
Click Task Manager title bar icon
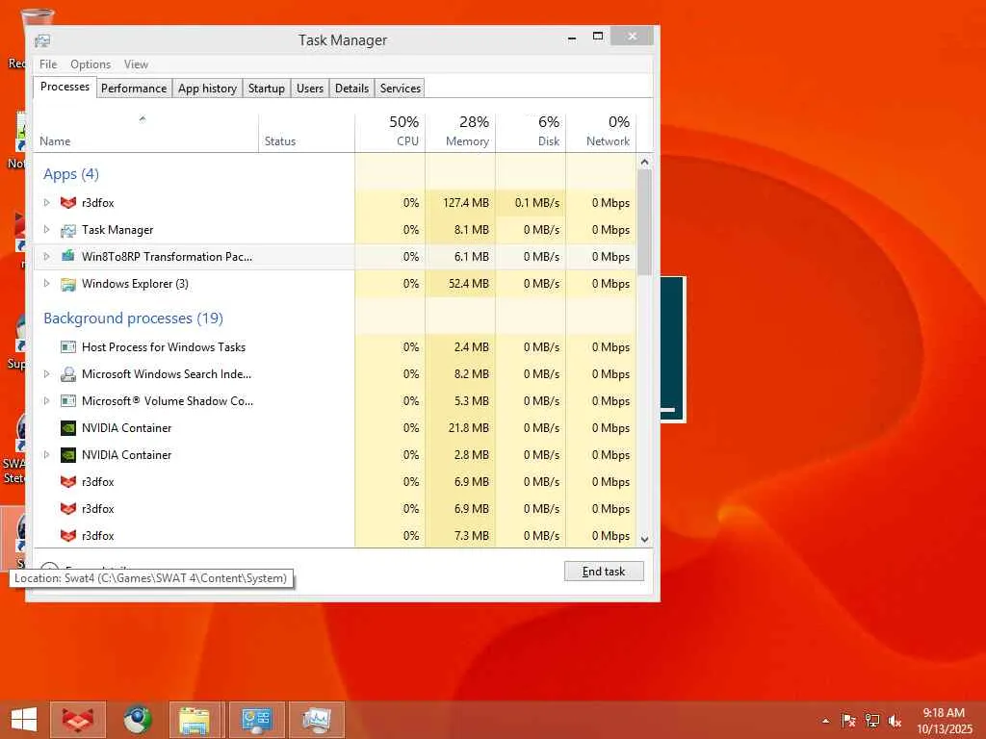tap(42, 40)
